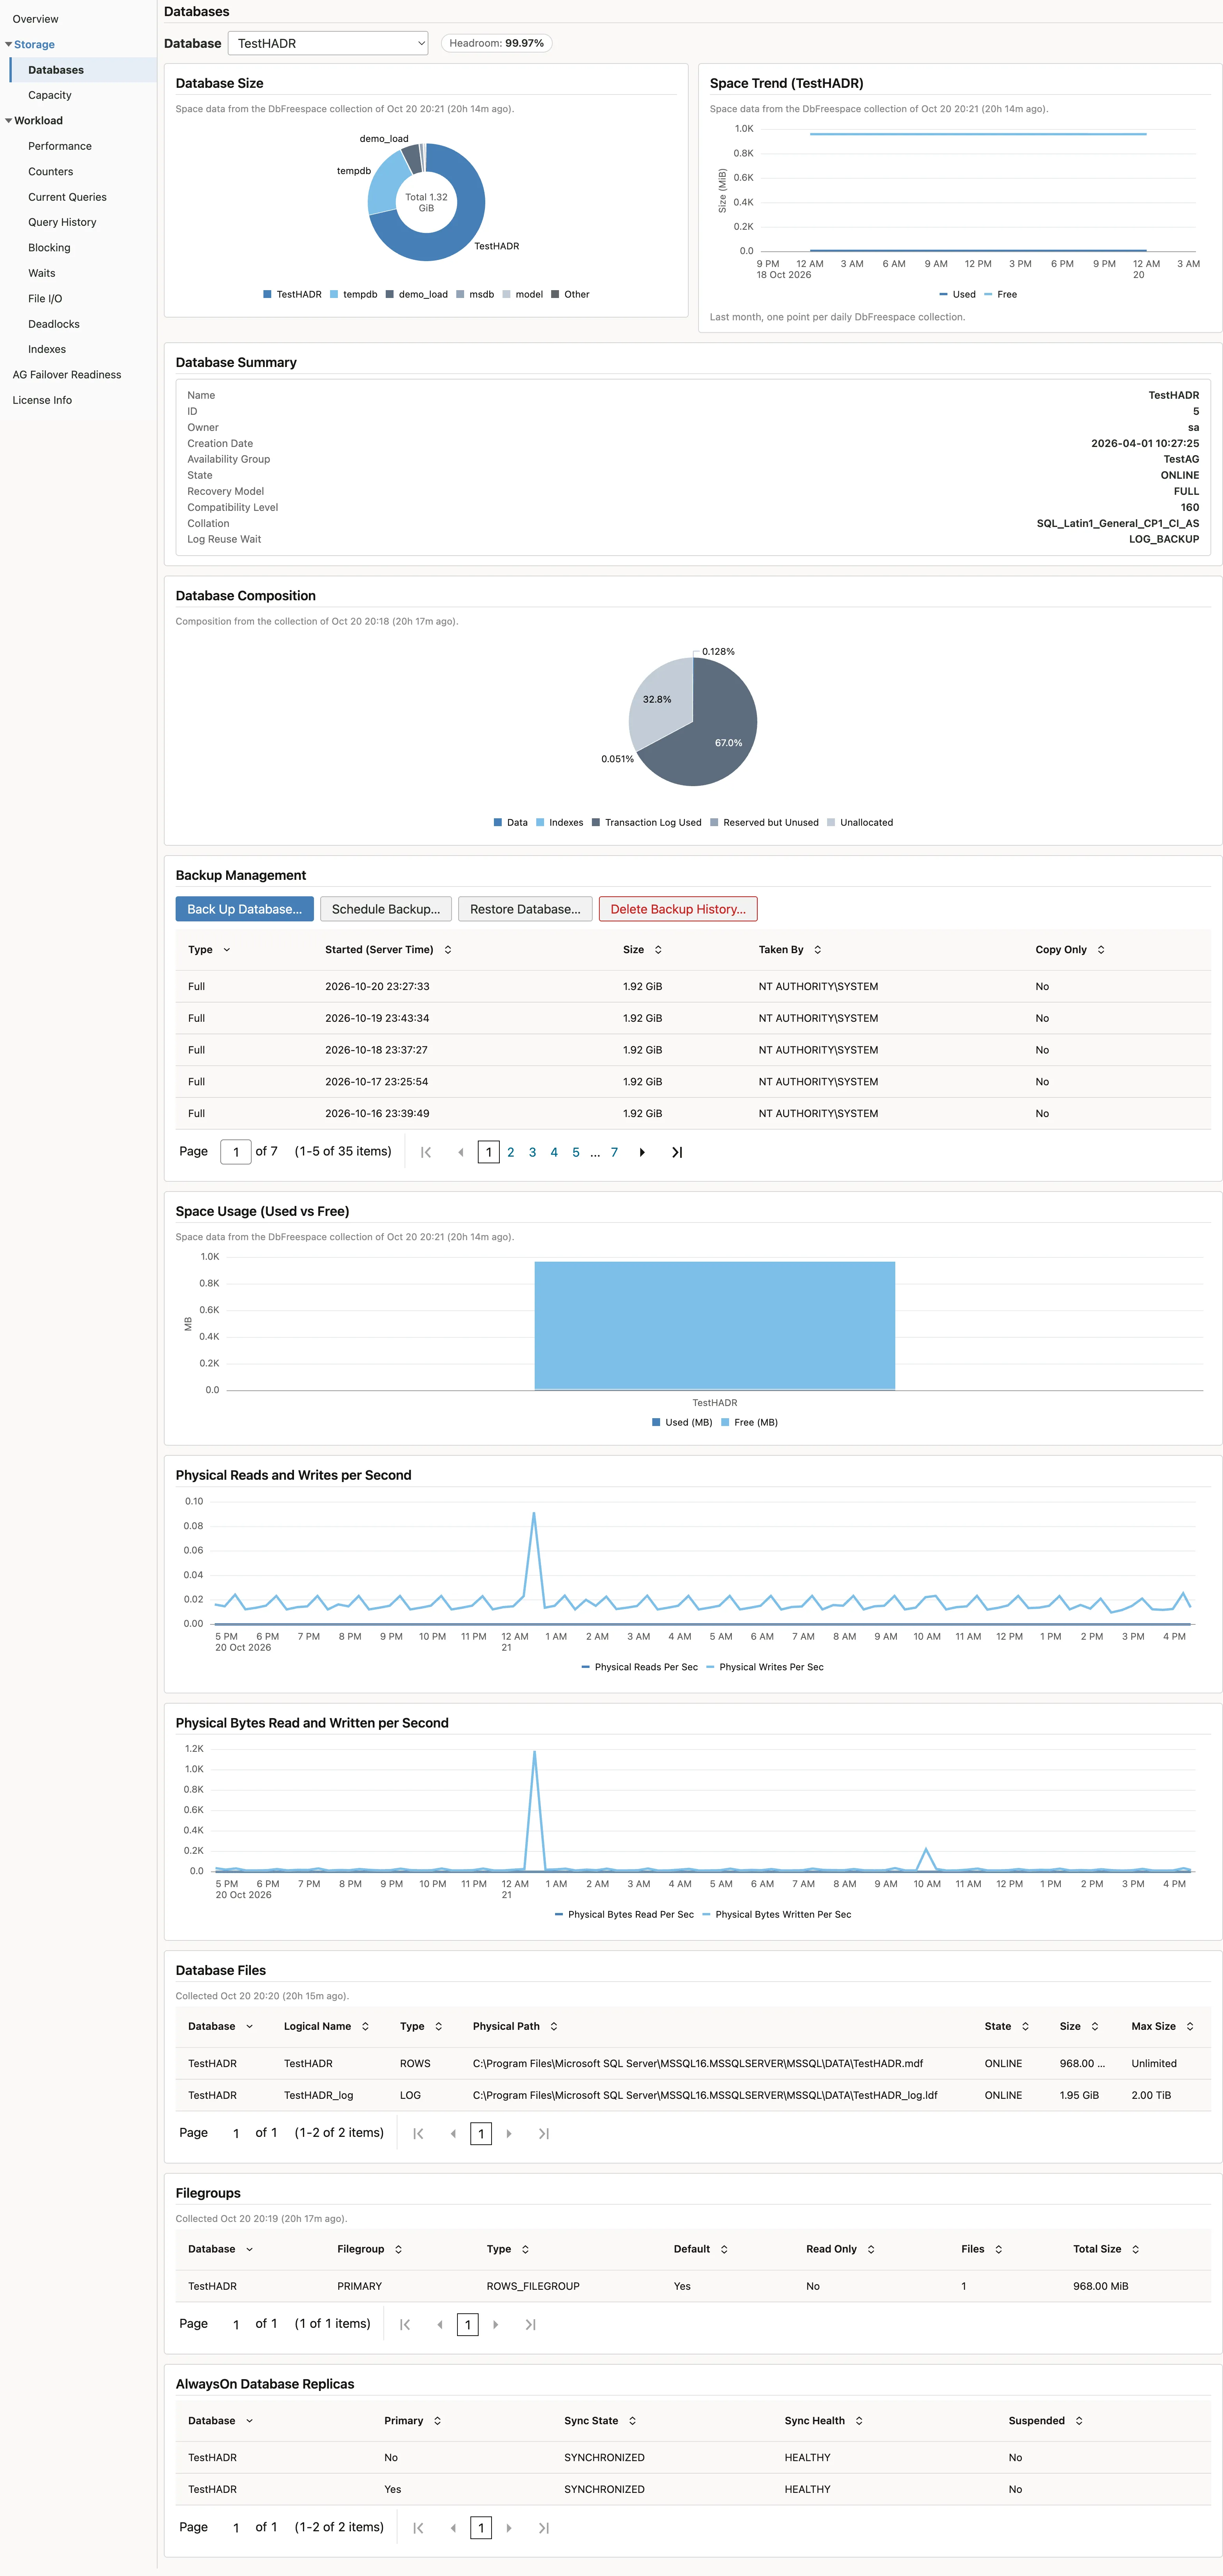Toggle TestHADR legend in Database Size chart

click(292, 294)
